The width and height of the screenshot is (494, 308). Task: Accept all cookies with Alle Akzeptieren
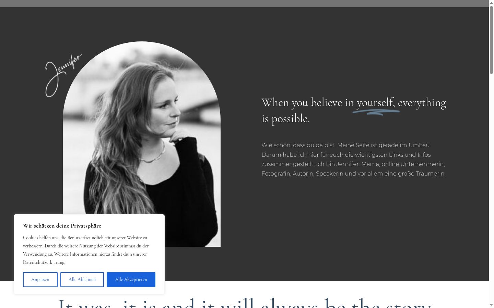click(131, 280)
